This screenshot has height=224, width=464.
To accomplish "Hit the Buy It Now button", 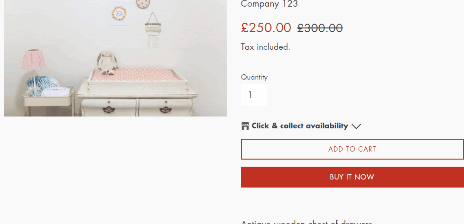I will [352, 177].
